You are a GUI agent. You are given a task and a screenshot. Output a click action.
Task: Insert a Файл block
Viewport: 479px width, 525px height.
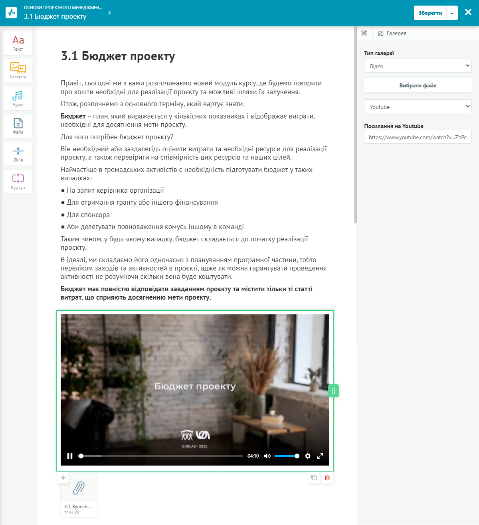(x=18, y=126)
